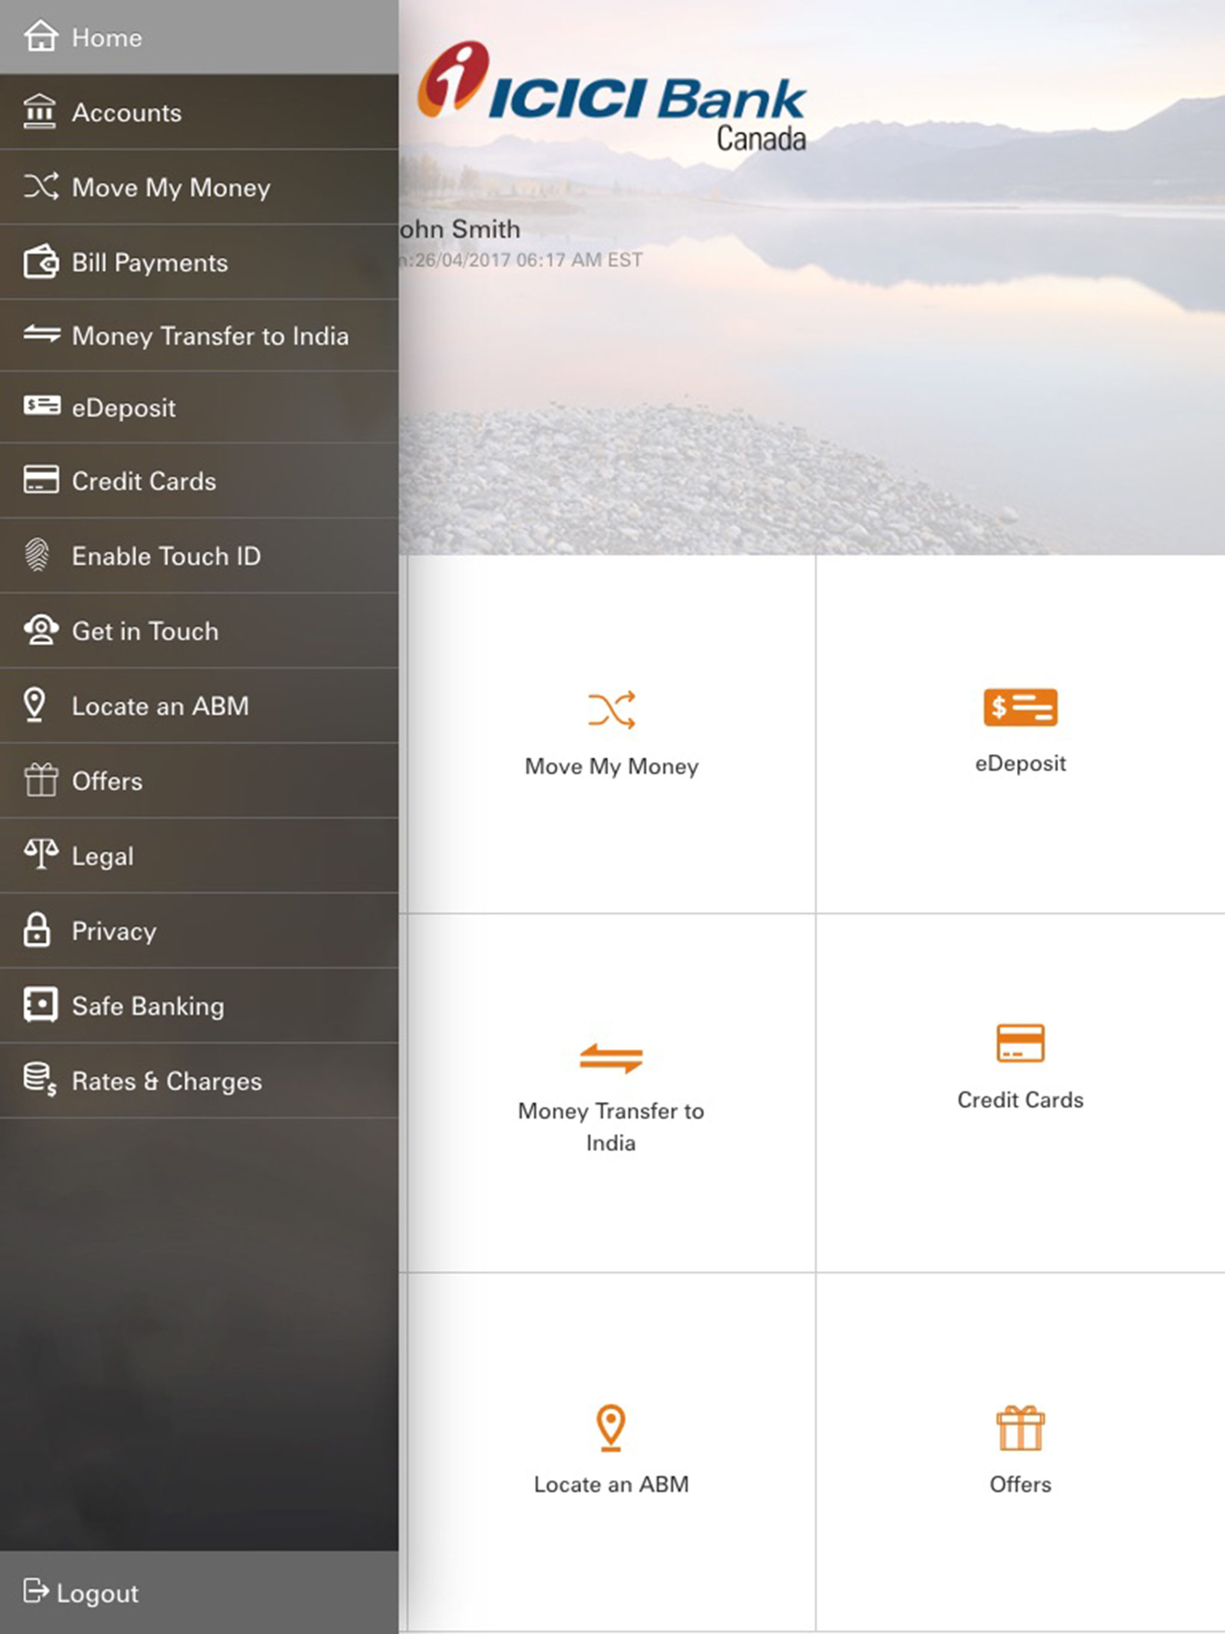The width and height of the screenshot is (1225, 1634).
Task: Tap the Locate an ABM tile label
Action: coord(611,1484)
